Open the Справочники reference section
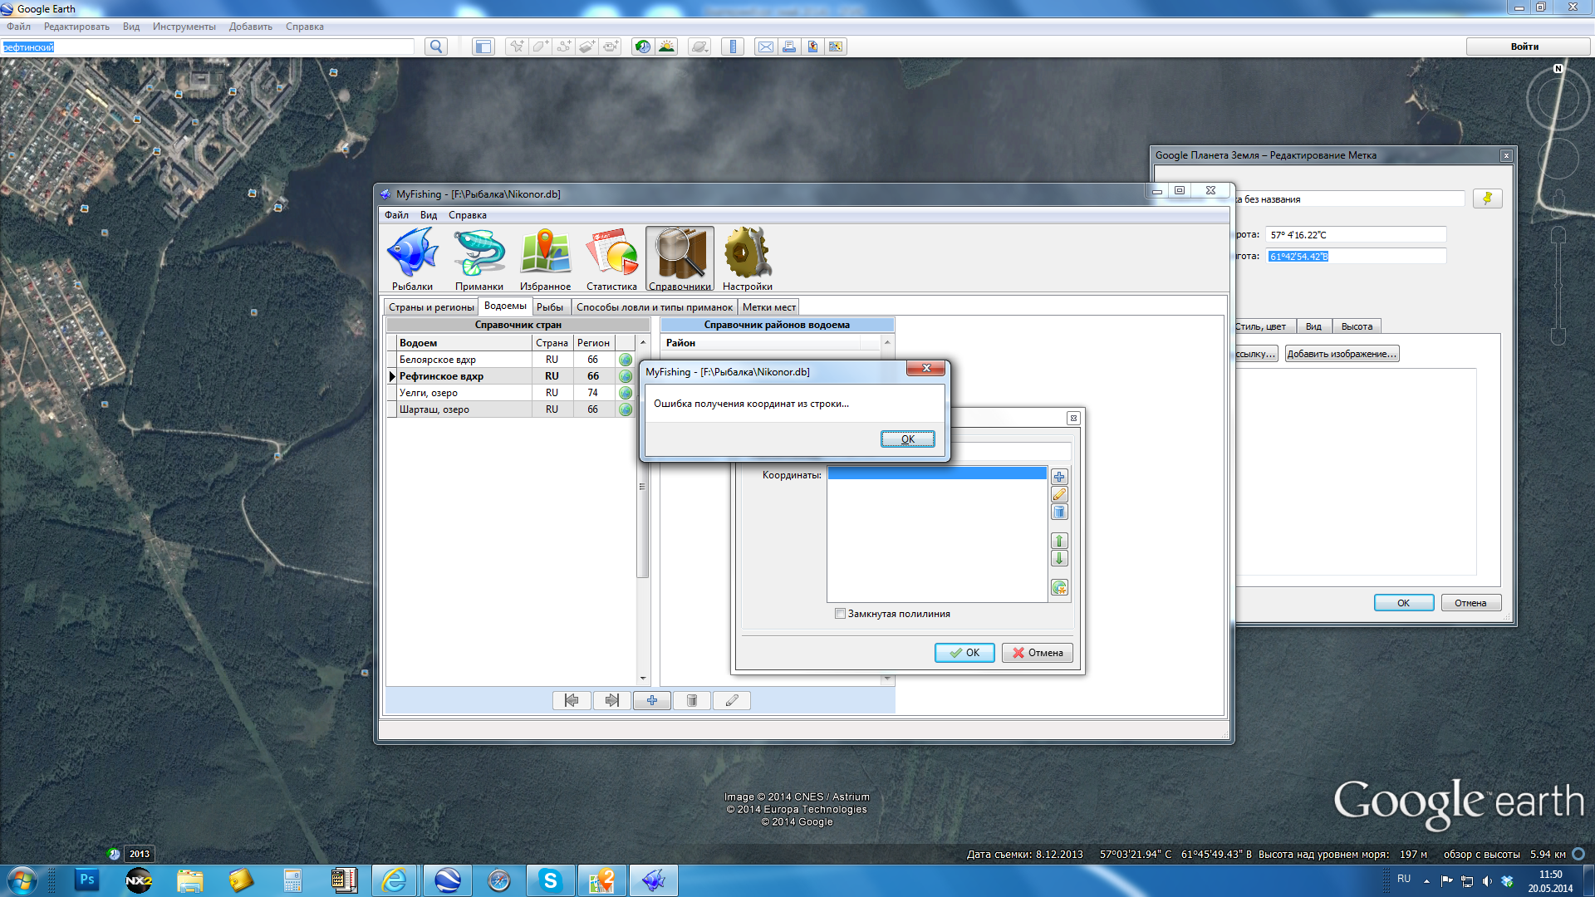This screenshot has width=1595, height=897. 680,259
